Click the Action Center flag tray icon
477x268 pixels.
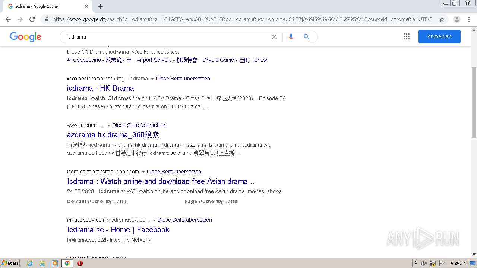(x=442, y=263)
